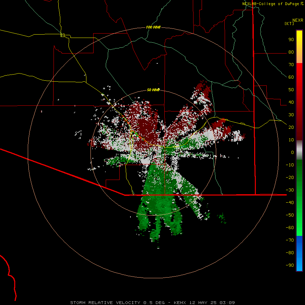This screenshot has width=305, height=305.
Task: Click the KEMX radar station identifier
Action: [x=180, y=303]
